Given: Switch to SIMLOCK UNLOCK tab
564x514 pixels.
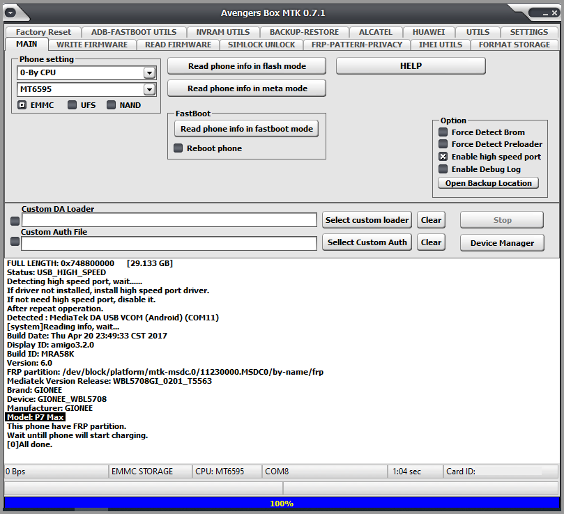Looking at the screenshot, I should [261, 45].
